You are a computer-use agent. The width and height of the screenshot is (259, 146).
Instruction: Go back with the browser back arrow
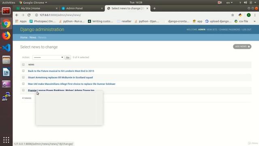tap(17, 15)
